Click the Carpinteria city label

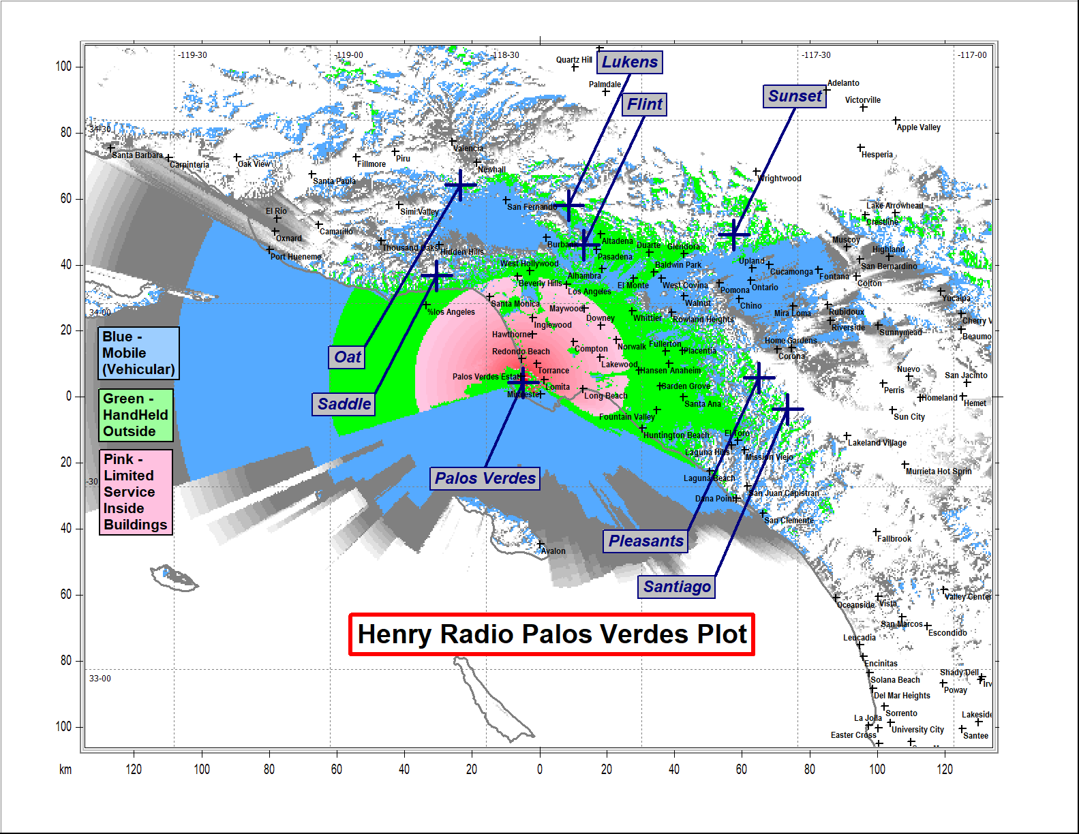point(189,165)
